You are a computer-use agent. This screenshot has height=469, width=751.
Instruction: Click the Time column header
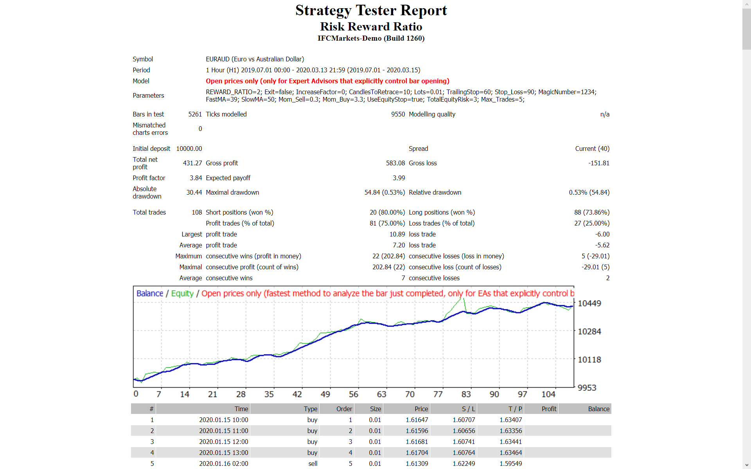coord(241,408)
